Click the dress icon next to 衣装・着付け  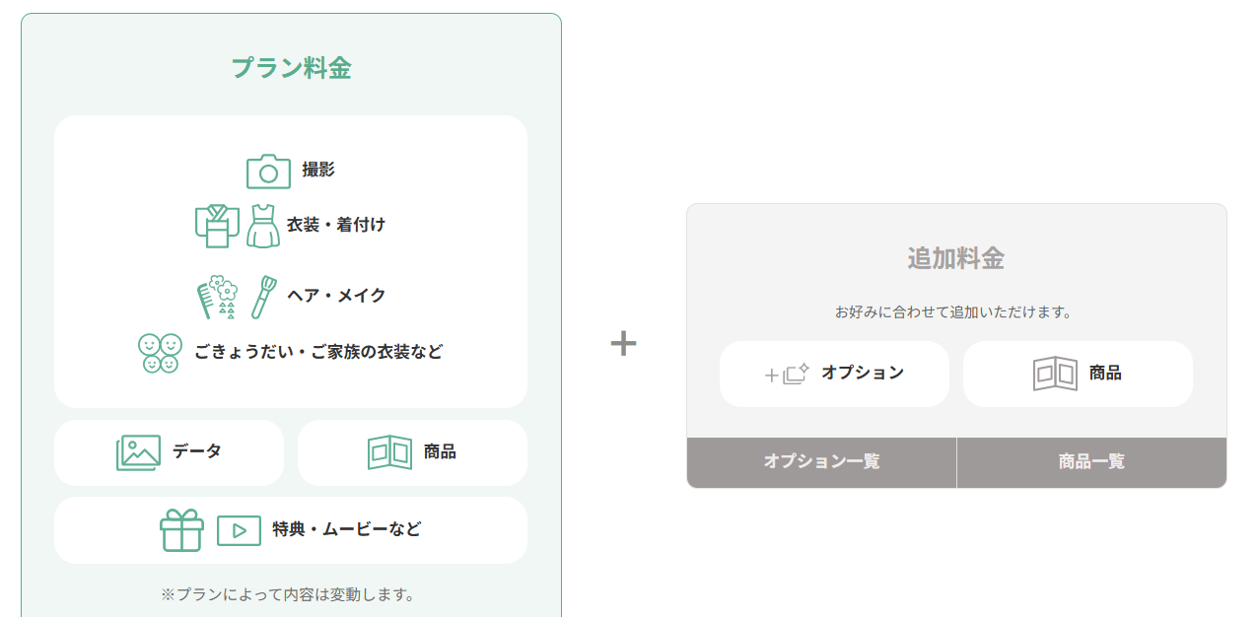263,225
